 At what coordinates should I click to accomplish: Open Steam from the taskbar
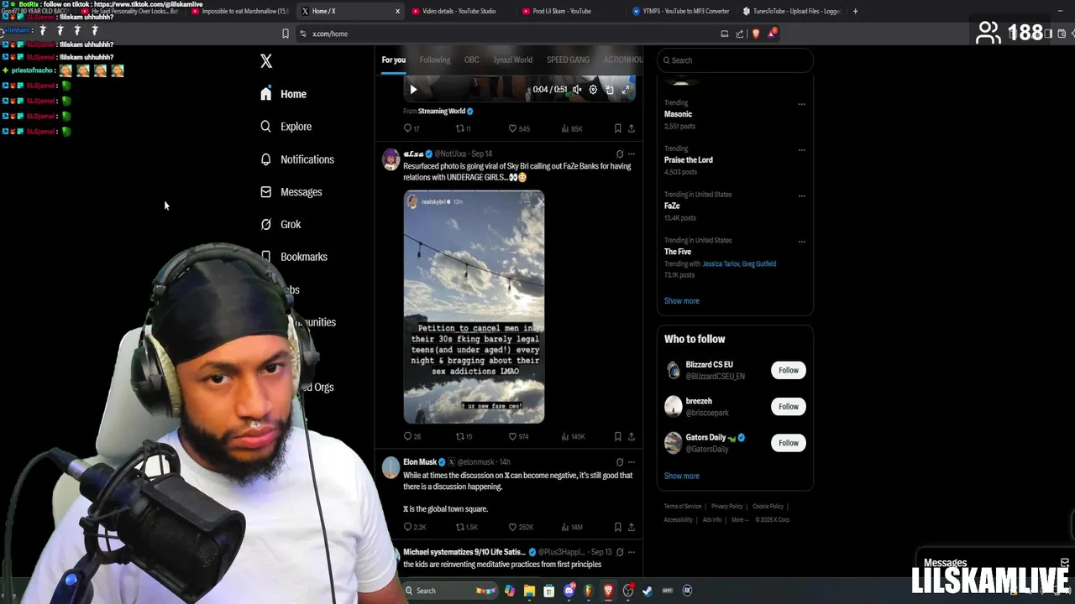pos(648,591)
